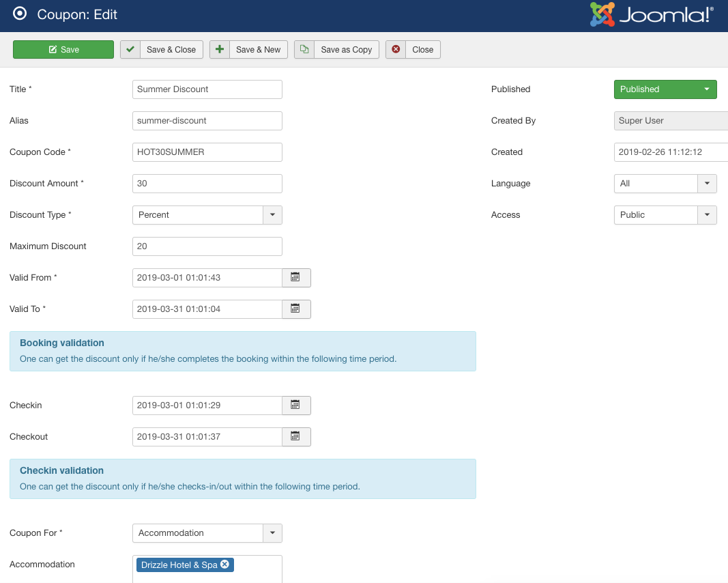
Task: Click the Maximum Discount field
Action: coord(207,246)
